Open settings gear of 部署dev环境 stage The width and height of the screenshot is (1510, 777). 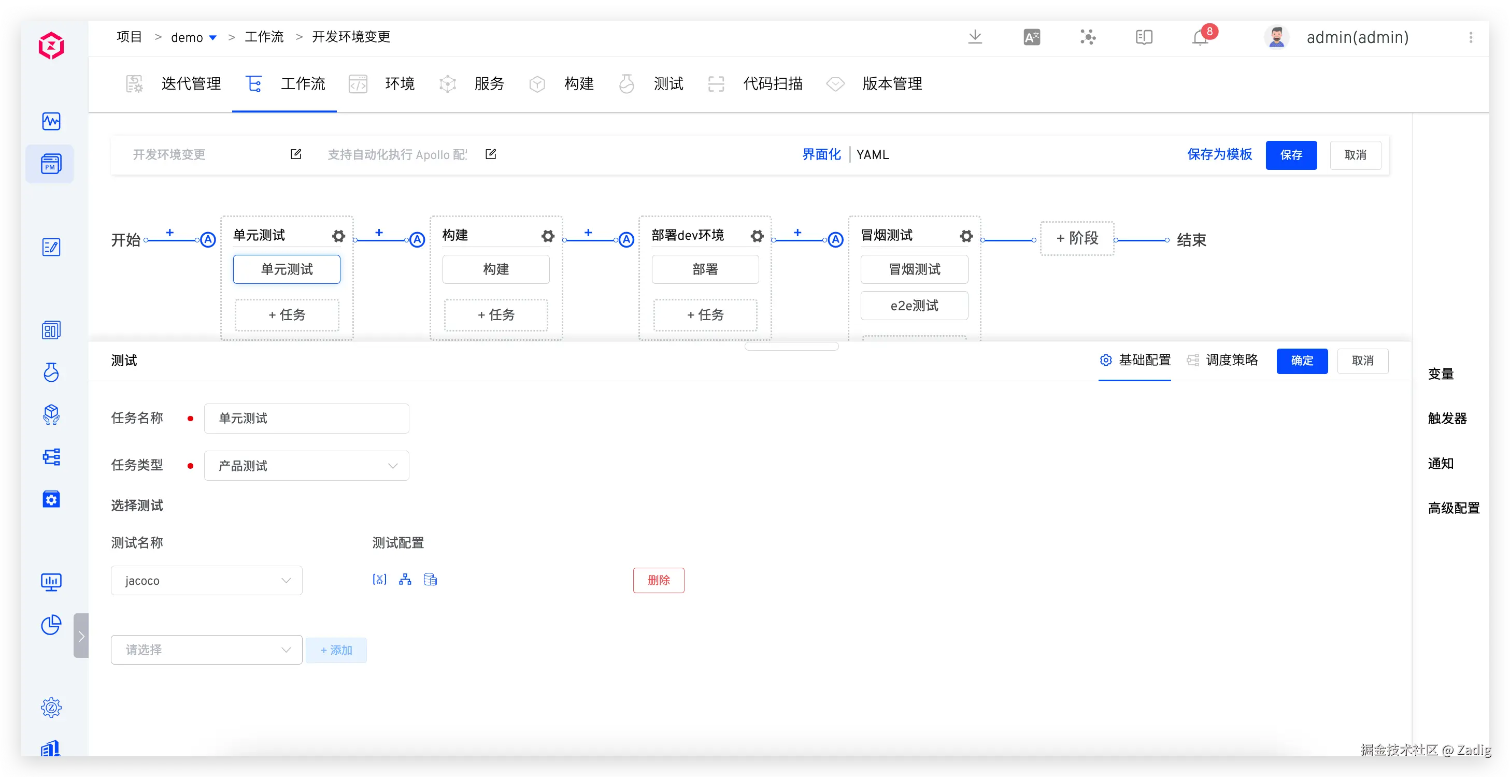tap(757, 236)
